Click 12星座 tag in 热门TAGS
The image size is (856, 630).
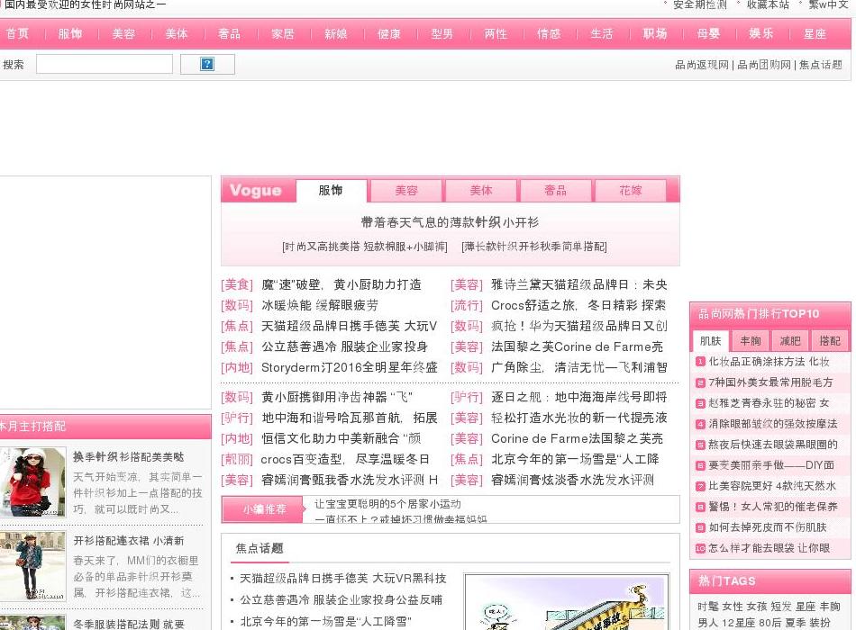tap(738, 623)
